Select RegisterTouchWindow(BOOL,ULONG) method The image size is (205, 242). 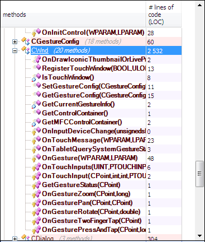coord(94,68)
